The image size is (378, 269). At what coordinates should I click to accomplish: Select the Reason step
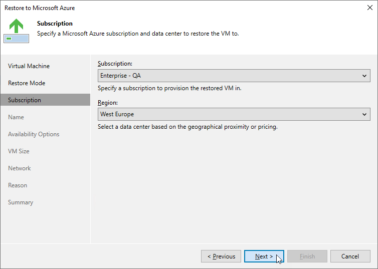[x=18, y=185]
